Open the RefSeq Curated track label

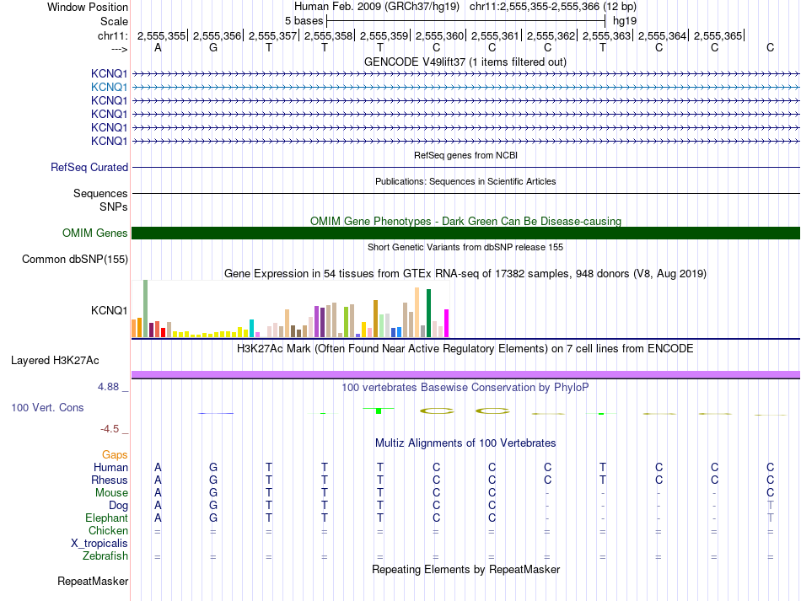(89, 168)
